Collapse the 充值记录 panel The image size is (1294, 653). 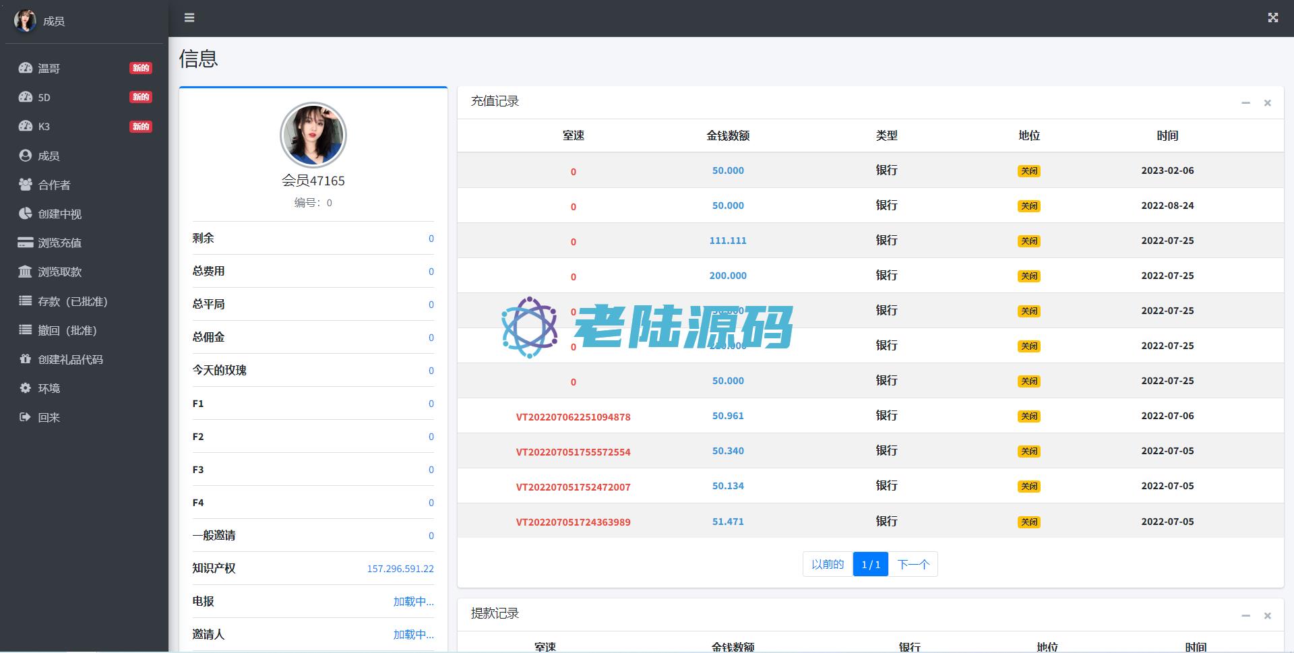click(x=1245, y=103)
